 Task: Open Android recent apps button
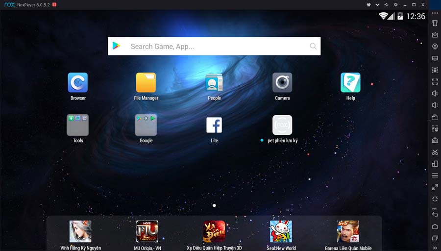pyautogui.click(x=435, y=238)
